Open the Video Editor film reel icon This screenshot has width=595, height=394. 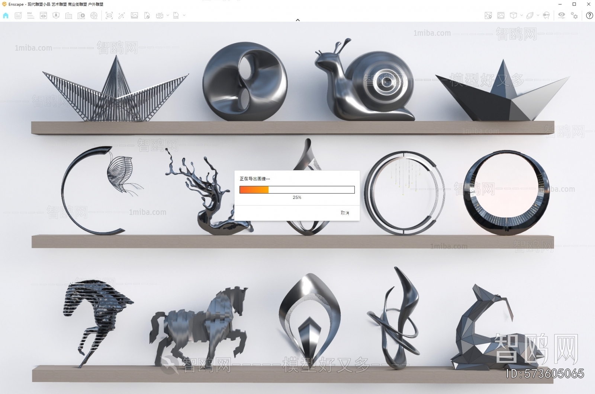(94, 15)
